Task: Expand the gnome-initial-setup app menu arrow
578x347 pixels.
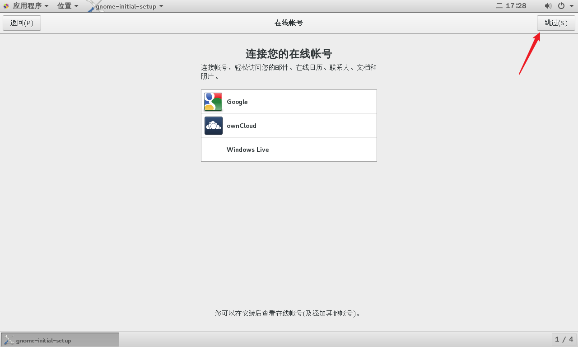Action: pos(161,6)
